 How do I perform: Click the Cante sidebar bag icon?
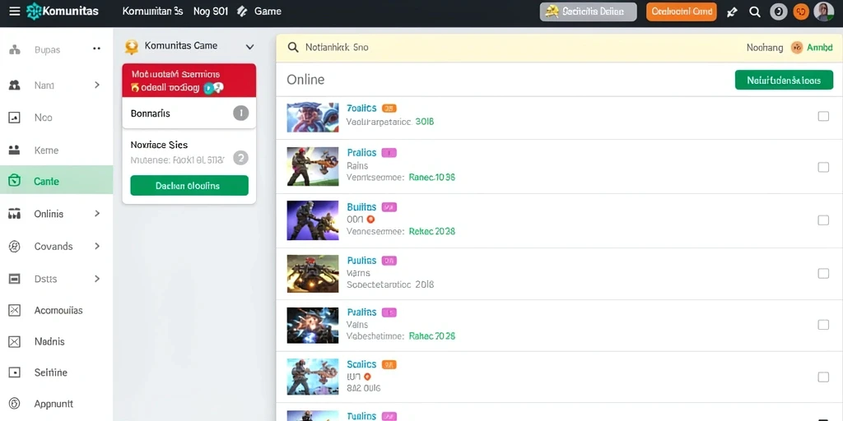[15, 181]
